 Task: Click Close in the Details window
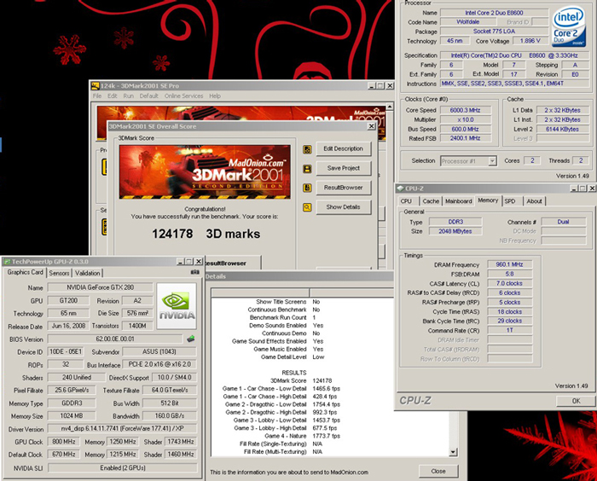438,472
